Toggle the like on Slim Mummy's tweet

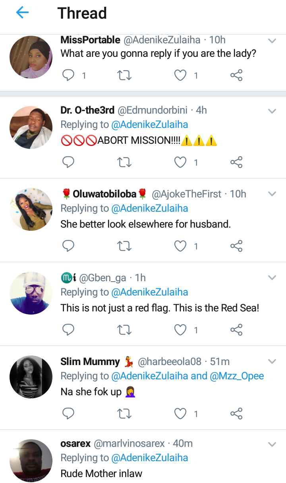tap(180, 413)
